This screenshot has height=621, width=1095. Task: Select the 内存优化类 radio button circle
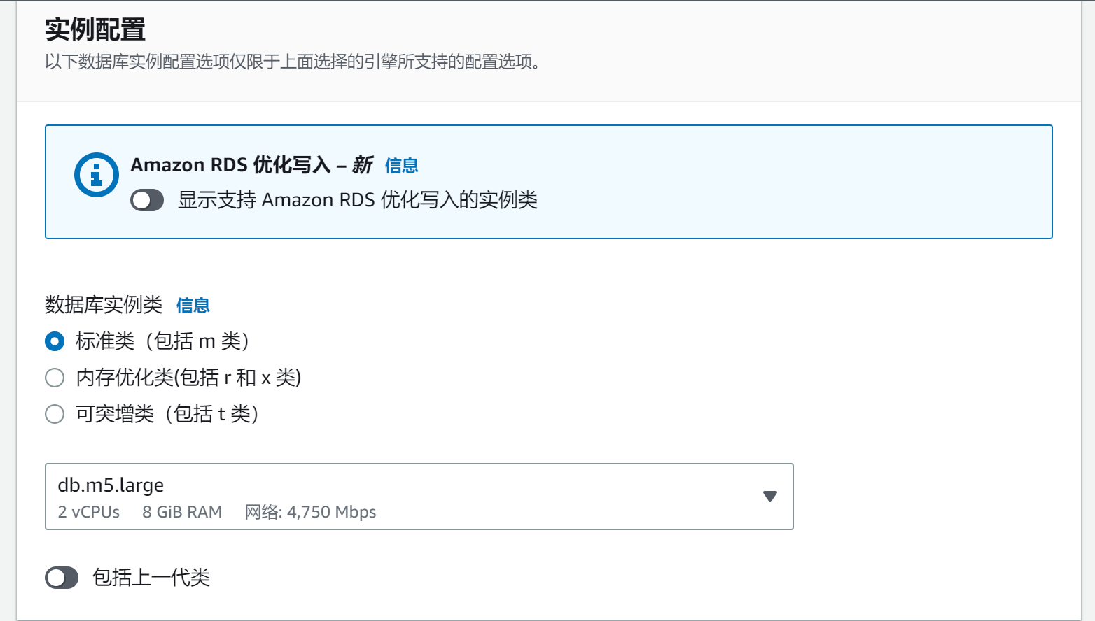coord(55,378)
